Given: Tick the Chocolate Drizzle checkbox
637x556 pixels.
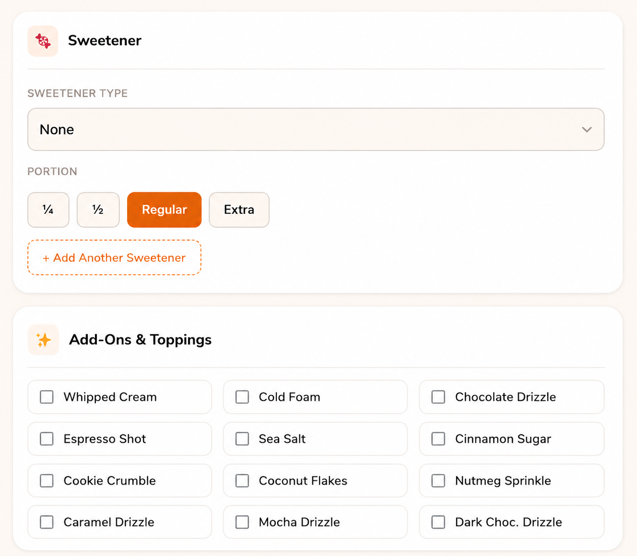Looking at the screenshot, I should 438,397.
